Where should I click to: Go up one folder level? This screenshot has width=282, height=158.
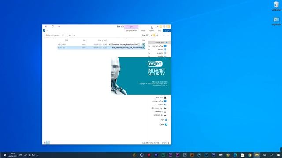pos(157,35)
